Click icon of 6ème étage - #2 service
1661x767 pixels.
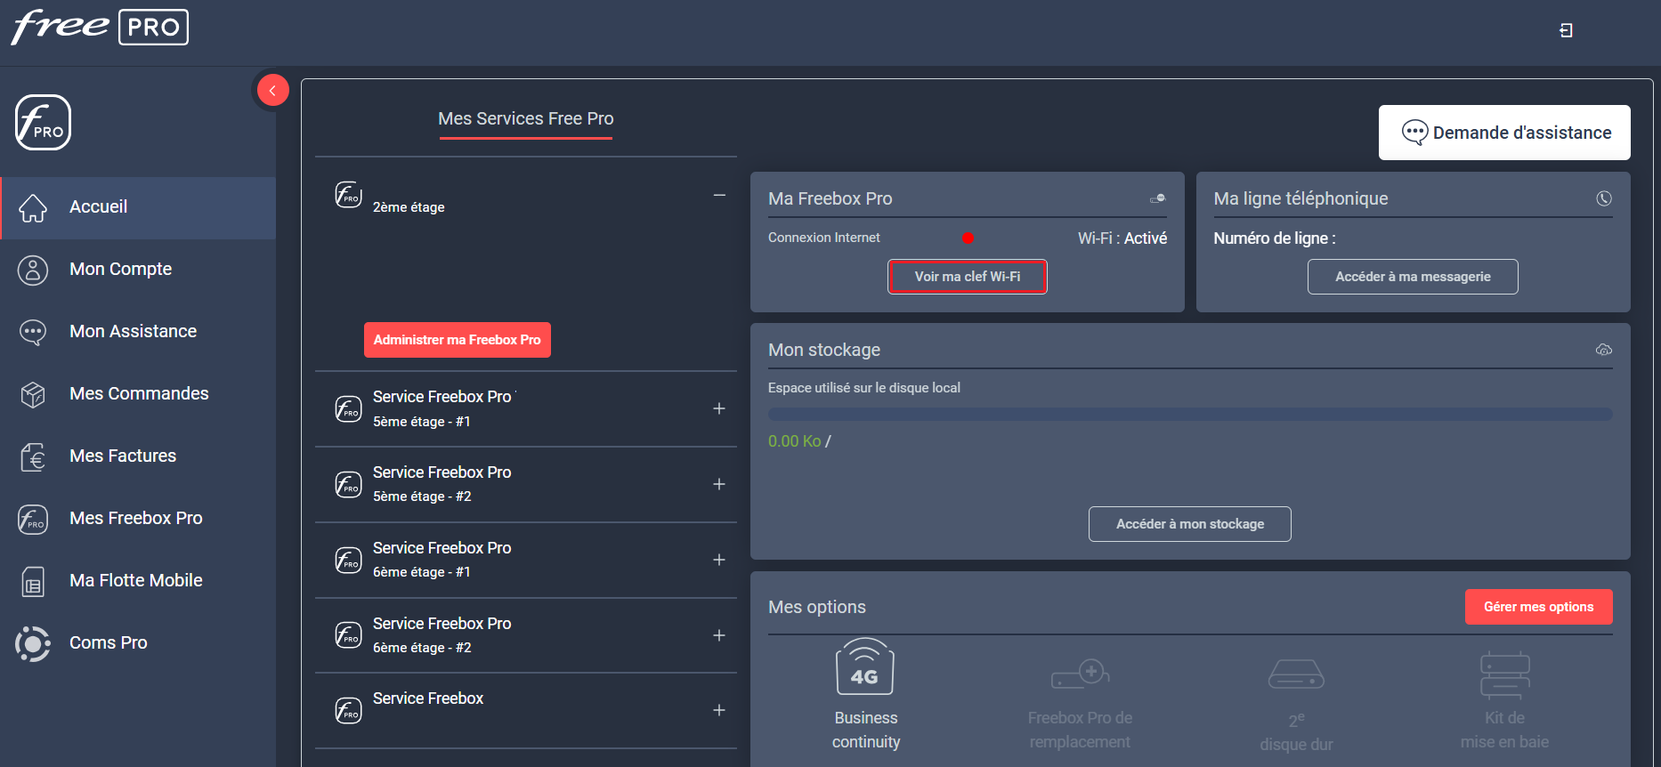348,635
